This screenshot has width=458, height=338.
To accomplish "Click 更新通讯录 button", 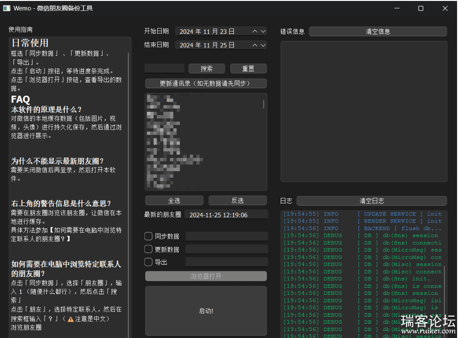I will click(206, 84).
